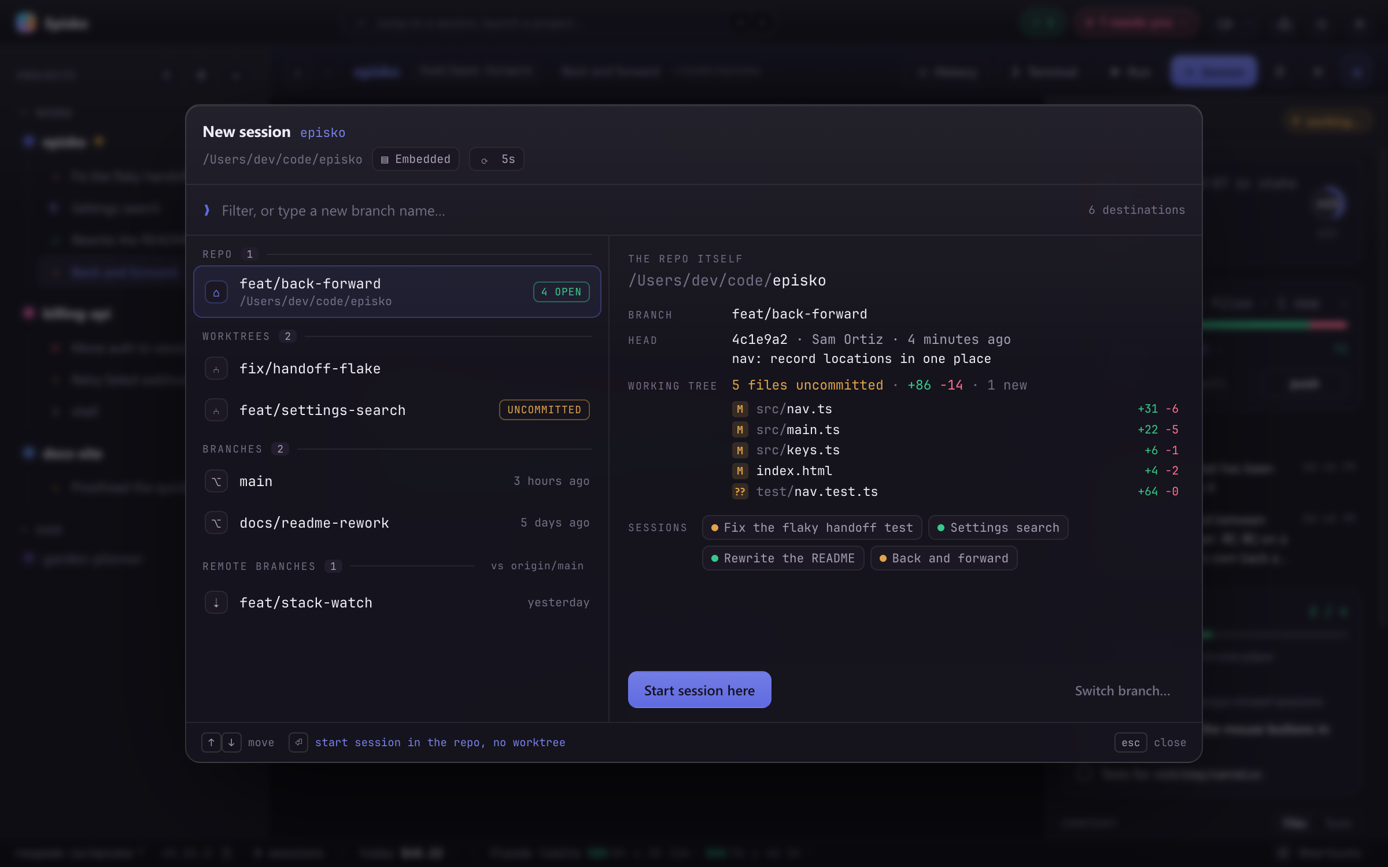Click the 5 files uncommitted summary
Screen dimensions: 1388x867
807,385
